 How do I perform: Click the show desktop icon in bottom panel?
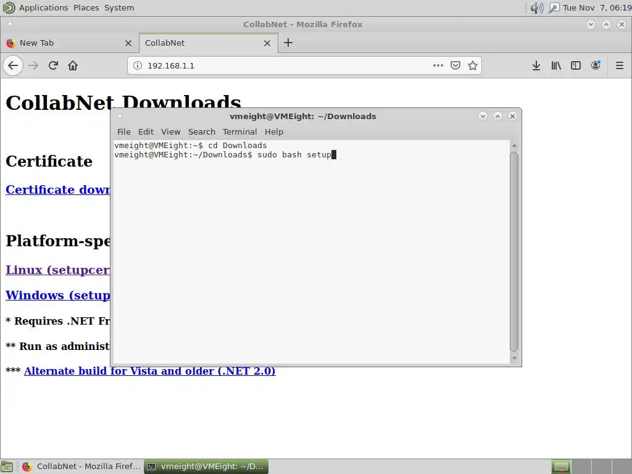[x=7, y=467]
